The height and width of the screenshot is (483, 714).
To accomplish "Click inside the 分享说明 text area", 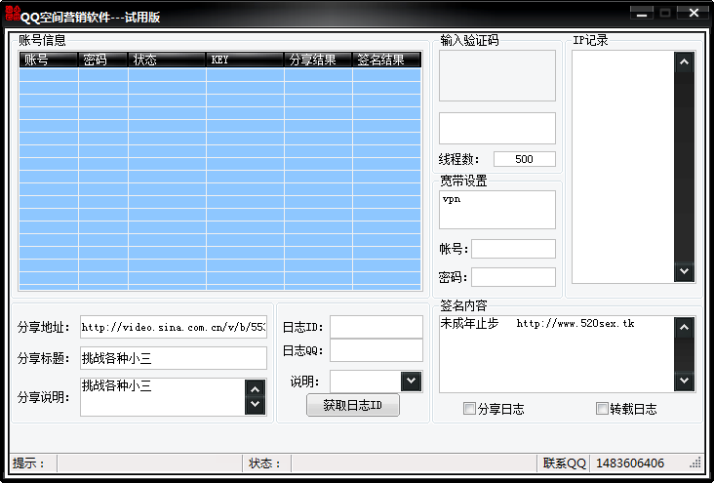I will [x=163, y=397].
